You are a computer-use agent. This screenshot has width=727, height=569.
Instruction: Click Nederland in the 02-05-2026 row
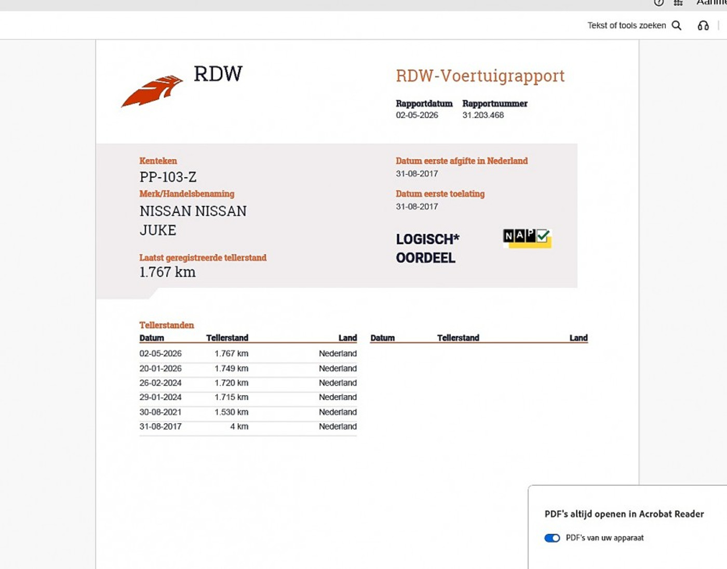338,354
